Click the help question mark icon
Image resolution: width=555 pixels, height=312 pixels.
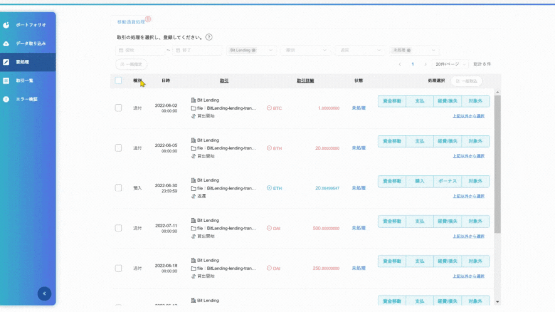[209, 37]
